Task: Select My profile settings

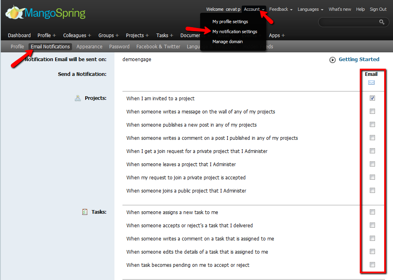Action: [x=230, y=22]
